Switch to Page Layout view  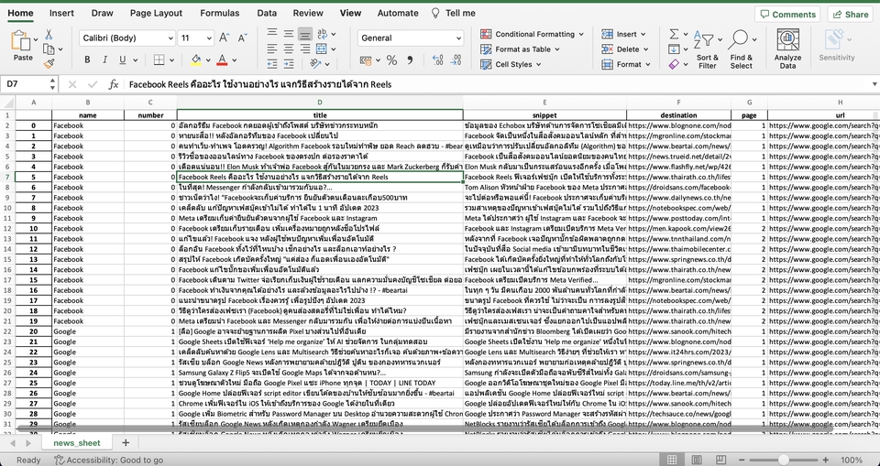click(697, 460)
